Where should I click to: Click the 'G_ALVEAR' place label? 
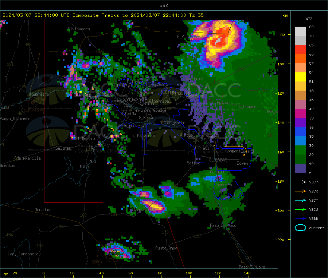pos(218,160)
